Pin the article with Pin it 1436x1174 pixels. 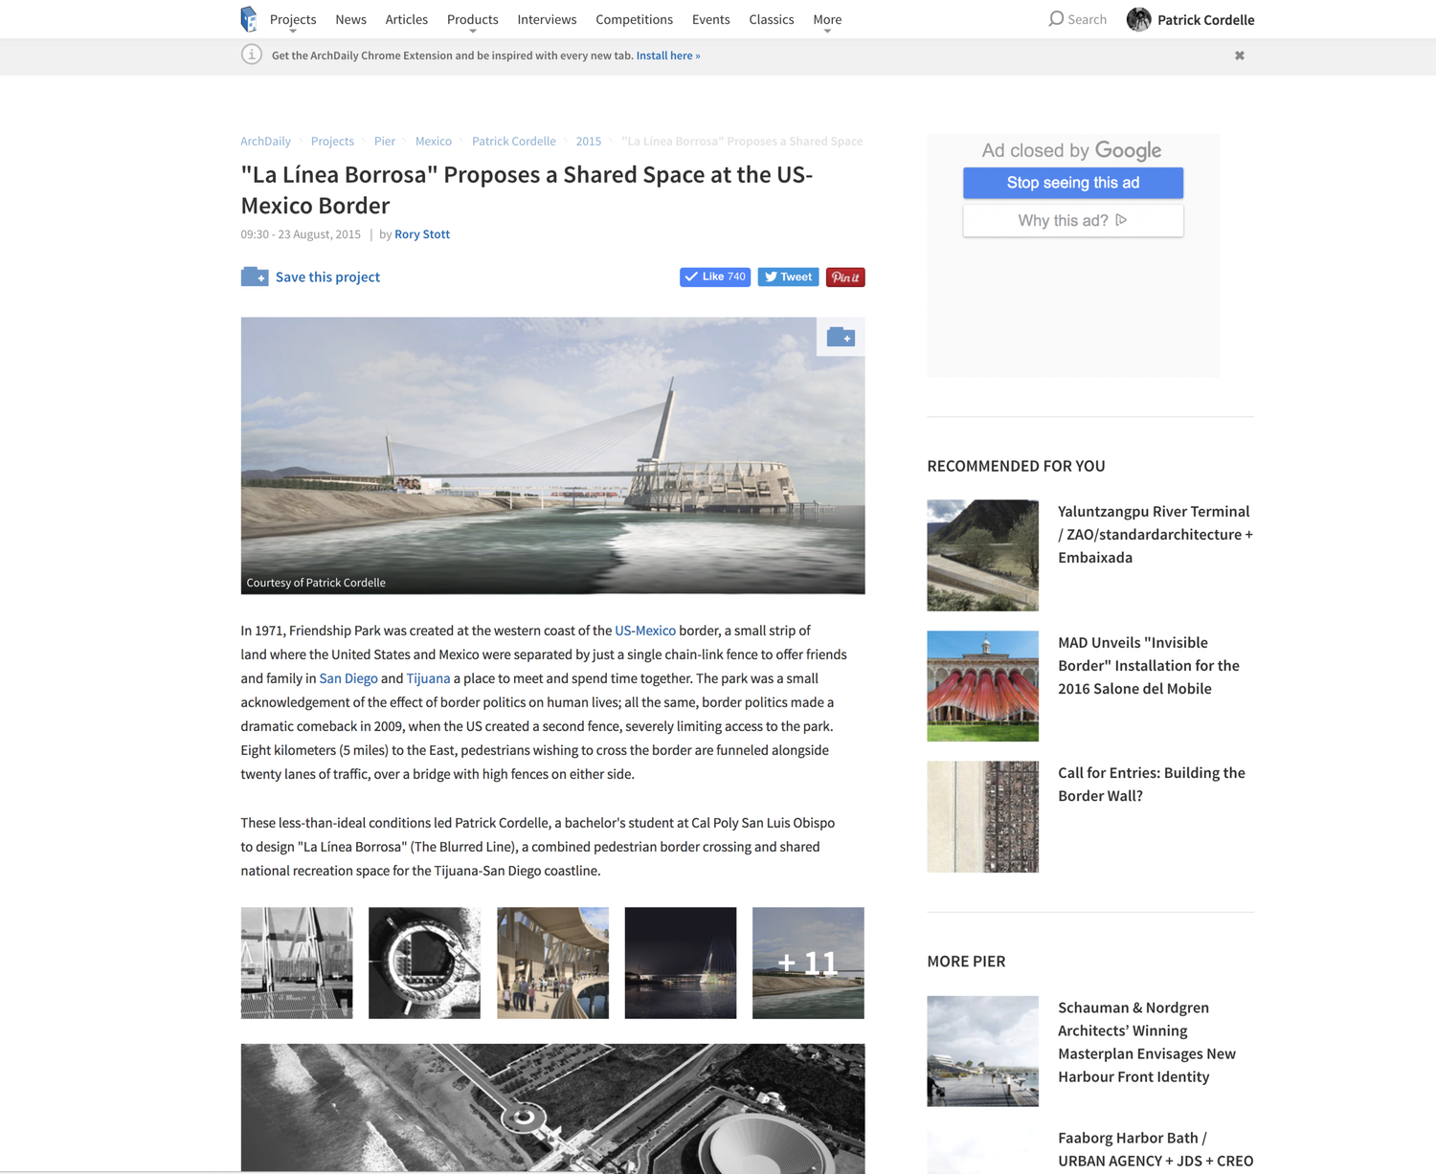coord(845,277)
